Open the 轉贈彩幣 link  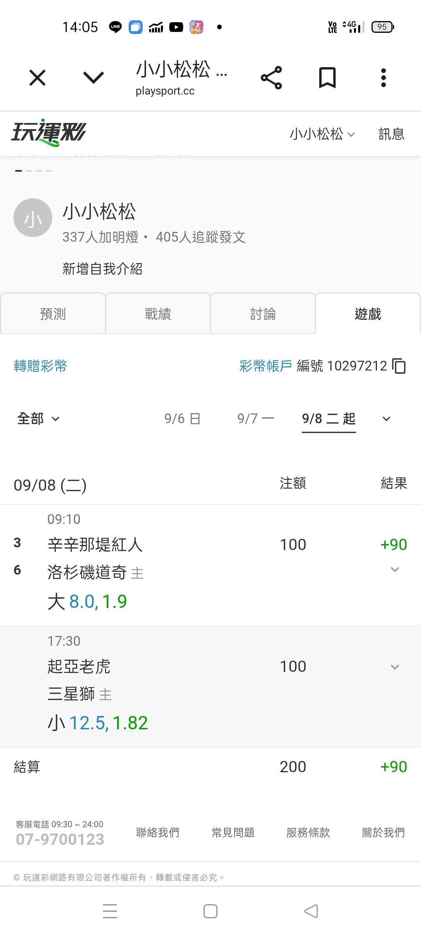40,366
